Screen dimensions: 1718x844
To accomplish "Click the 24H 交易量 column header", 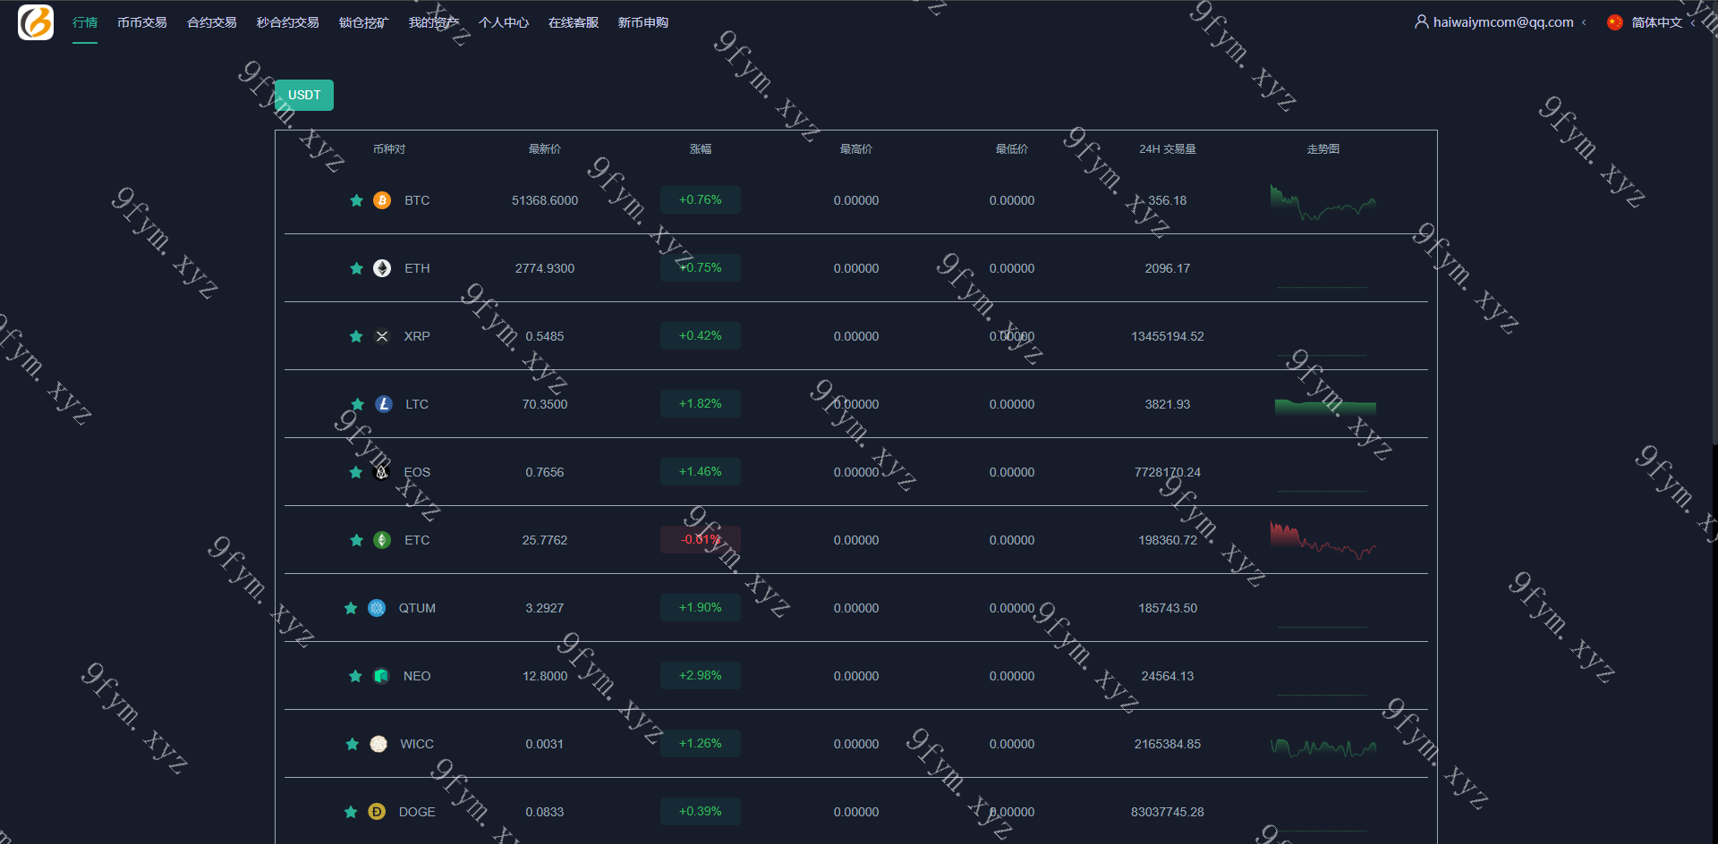I will pyautogui.click(x=1168, y=149).
